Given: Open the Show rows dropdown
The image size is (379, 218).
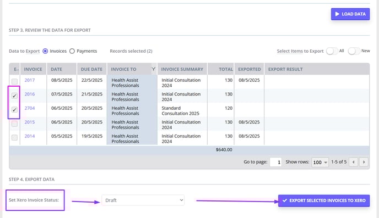Looking at the screenshot, I should tap(320, 163).
